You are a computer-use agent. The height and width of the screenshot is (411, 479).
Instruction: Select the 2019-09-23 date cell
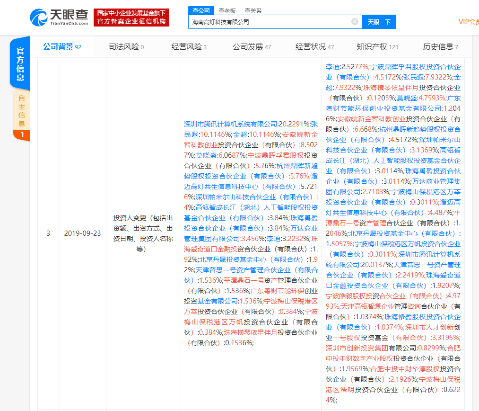coord(82,233)
